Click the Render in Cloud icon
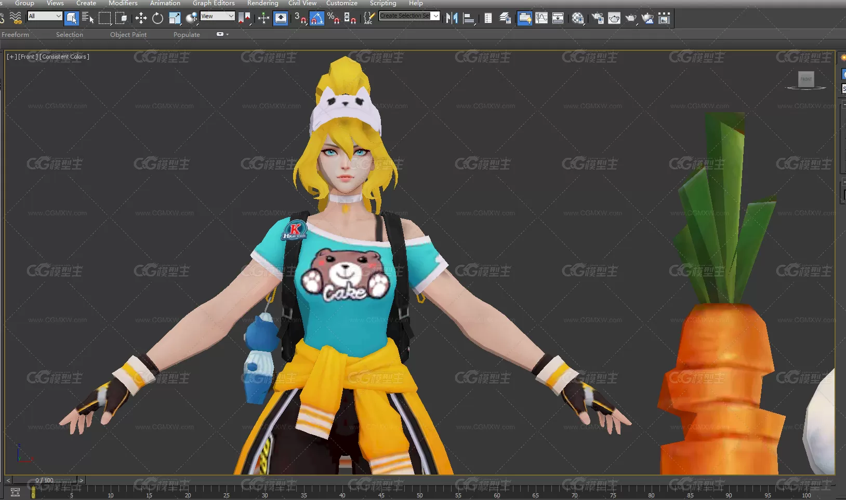This screenshot has height=500, width=846. click(647, 19)
